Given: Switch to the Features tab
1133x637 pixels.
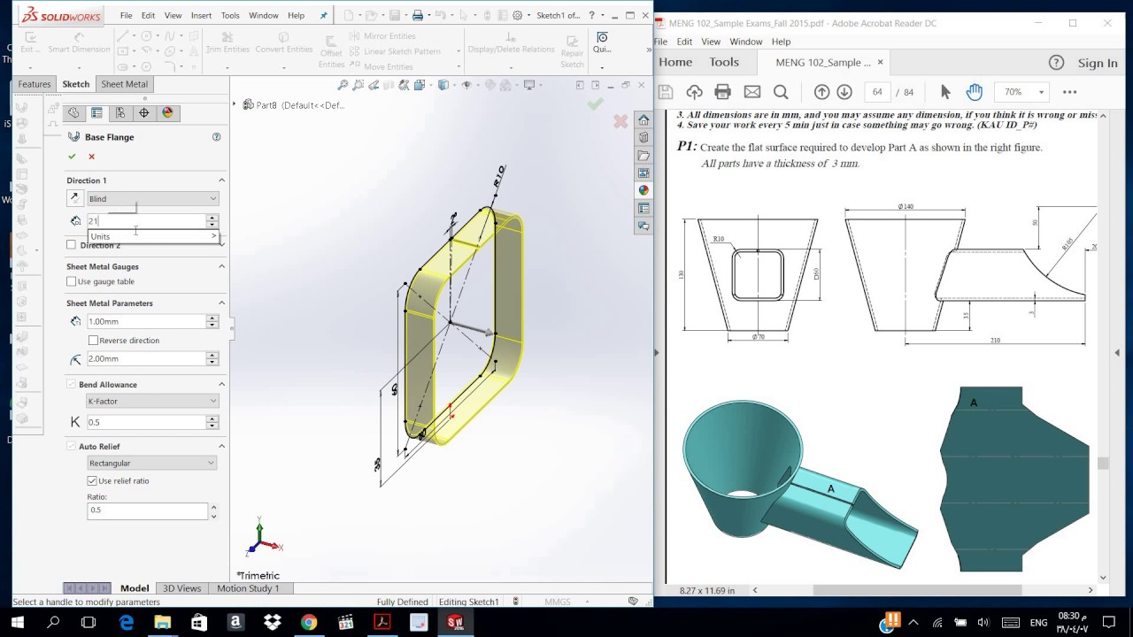Looking at the screenshot, I should pos(35,84).
